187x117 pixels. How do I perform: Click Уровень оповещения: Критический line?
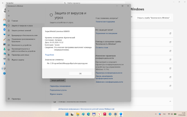(x=60, y=38)
